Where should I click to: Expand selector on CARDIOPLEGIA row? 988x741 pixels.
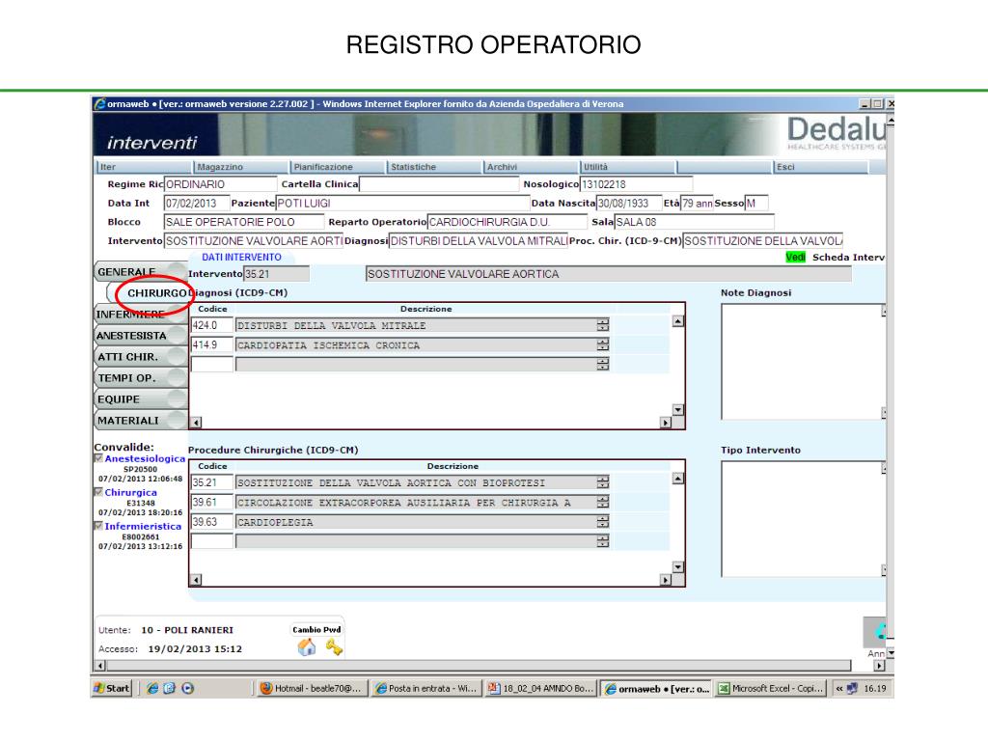pos(603,522)
